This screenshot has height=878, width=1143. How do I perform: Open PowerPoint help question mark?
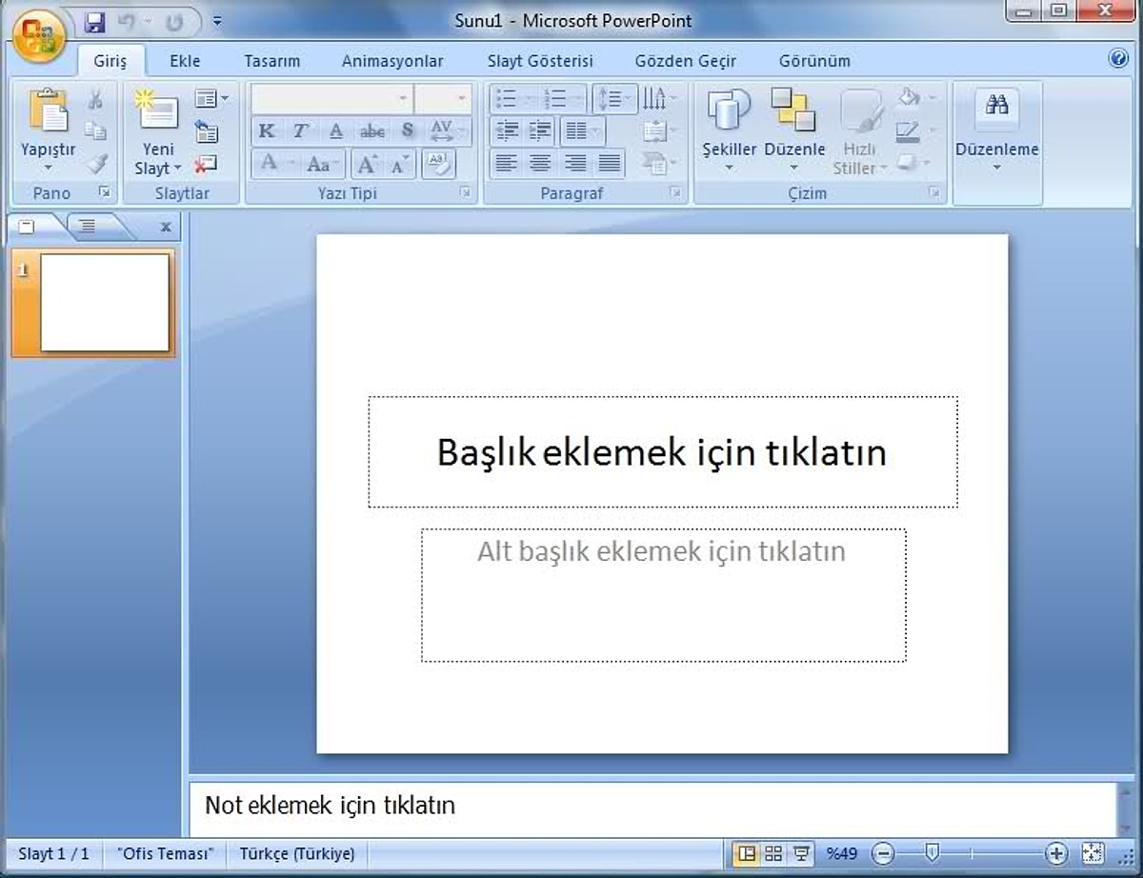tap(1118, 59)
